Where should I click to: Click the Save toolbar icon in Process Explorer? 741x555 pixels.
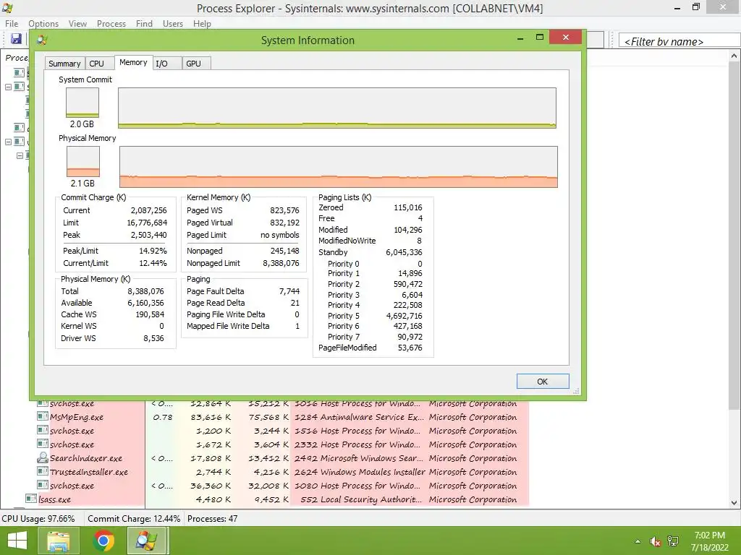(x=16, y=39)
